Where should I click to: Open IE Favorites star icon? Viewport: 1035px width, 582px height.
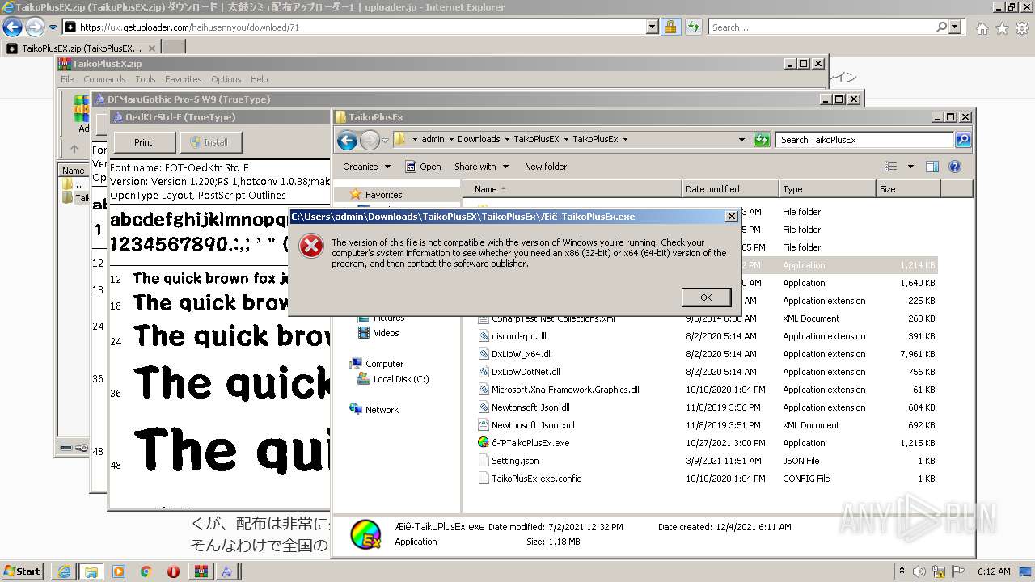(x=1002, y=28)
